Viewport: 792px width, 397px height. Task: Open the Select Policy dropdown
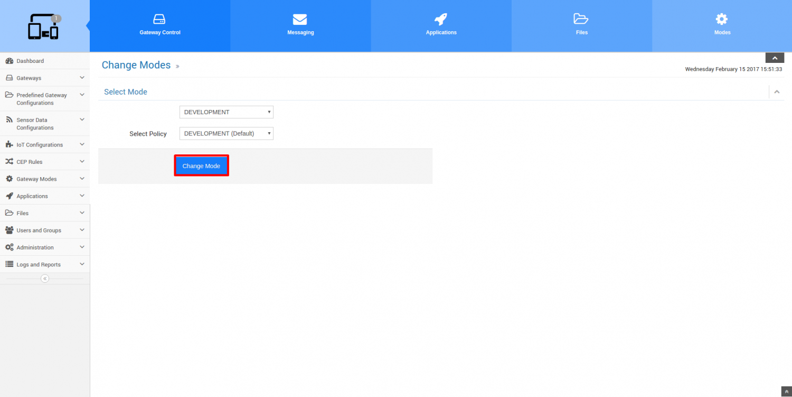226,134
